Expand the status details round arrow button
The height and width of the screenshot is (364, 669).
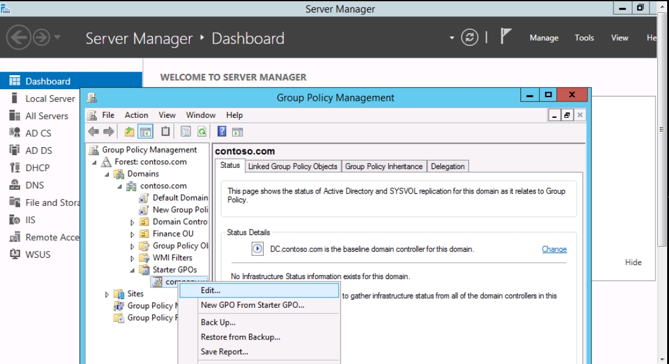tap(257, 249)
